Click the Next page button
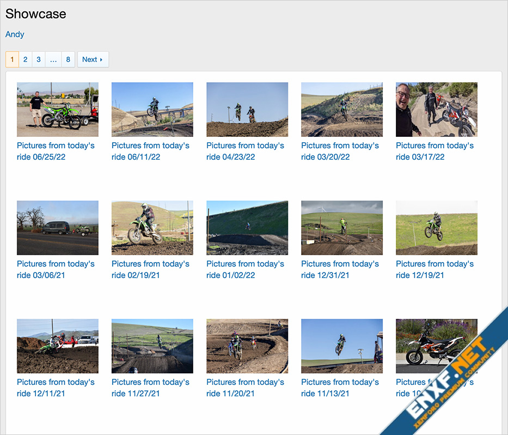 [x=93, y=59]
